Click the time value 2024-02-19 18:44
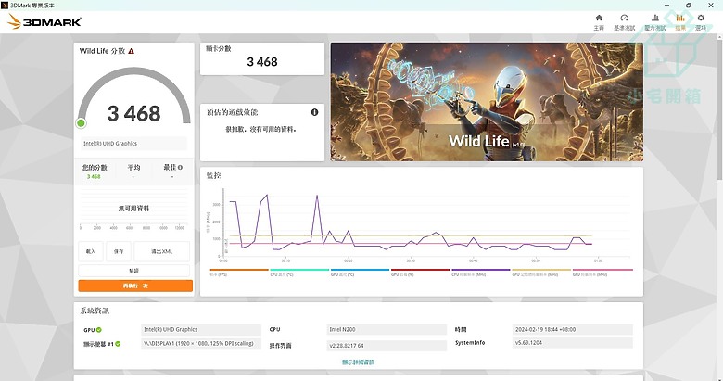 click(572, 329)
